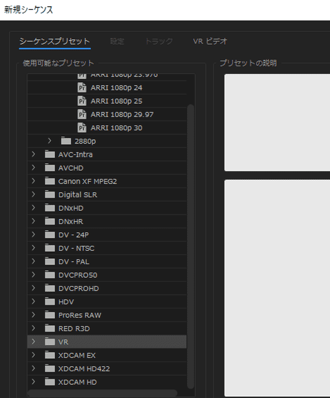Expand the 2880p folder chevron
This screenshot has width=330, height=398.
coord(50,141)
